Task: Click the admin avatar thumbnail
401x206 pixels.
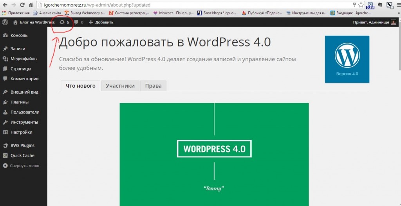Action: click(394, 22)
